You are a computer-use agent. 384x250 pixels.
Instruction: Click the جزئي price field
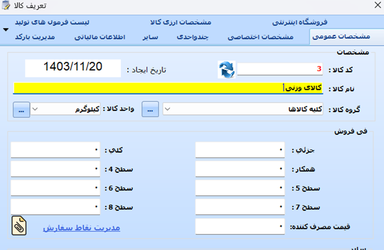pyautogui.click(x=240, y=150)
